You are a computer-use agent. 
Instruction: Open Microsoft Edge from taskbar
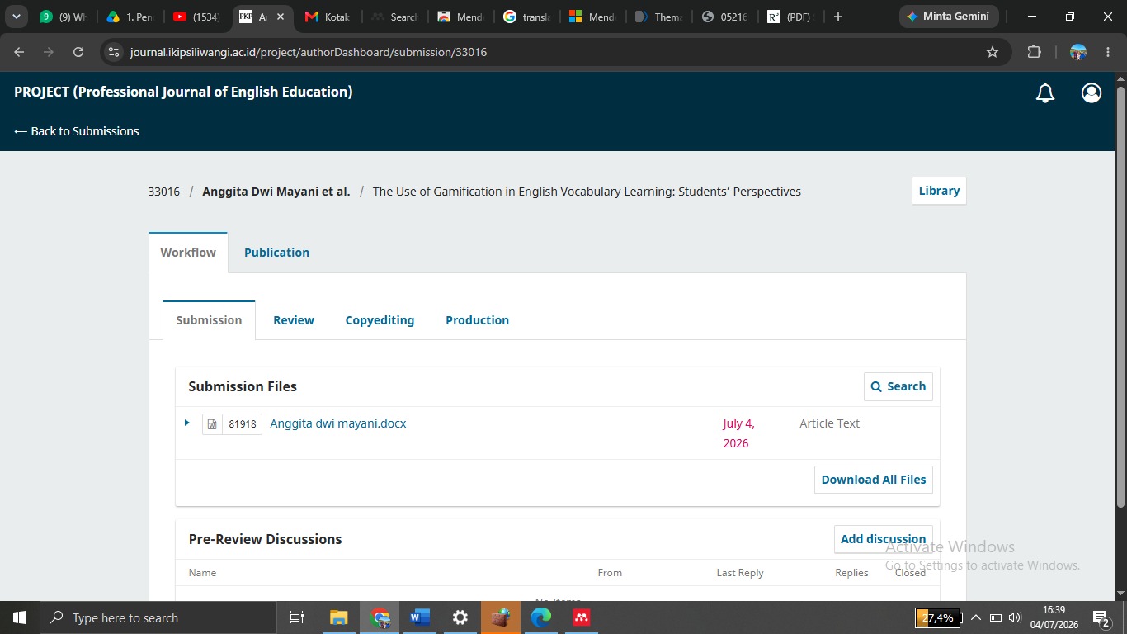point(541,617)
